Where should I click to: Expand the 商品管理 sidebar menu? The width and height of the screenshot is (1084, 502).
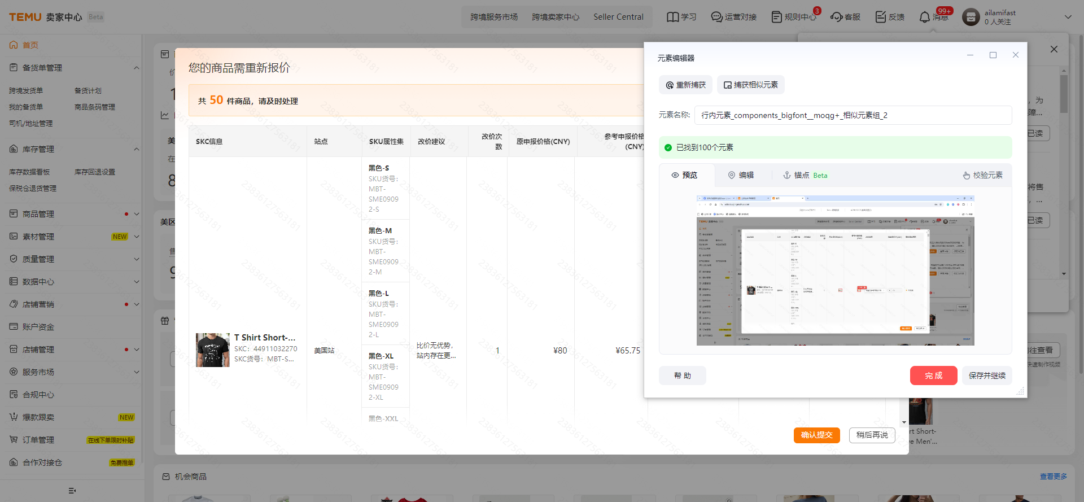(x=136, y=214)
